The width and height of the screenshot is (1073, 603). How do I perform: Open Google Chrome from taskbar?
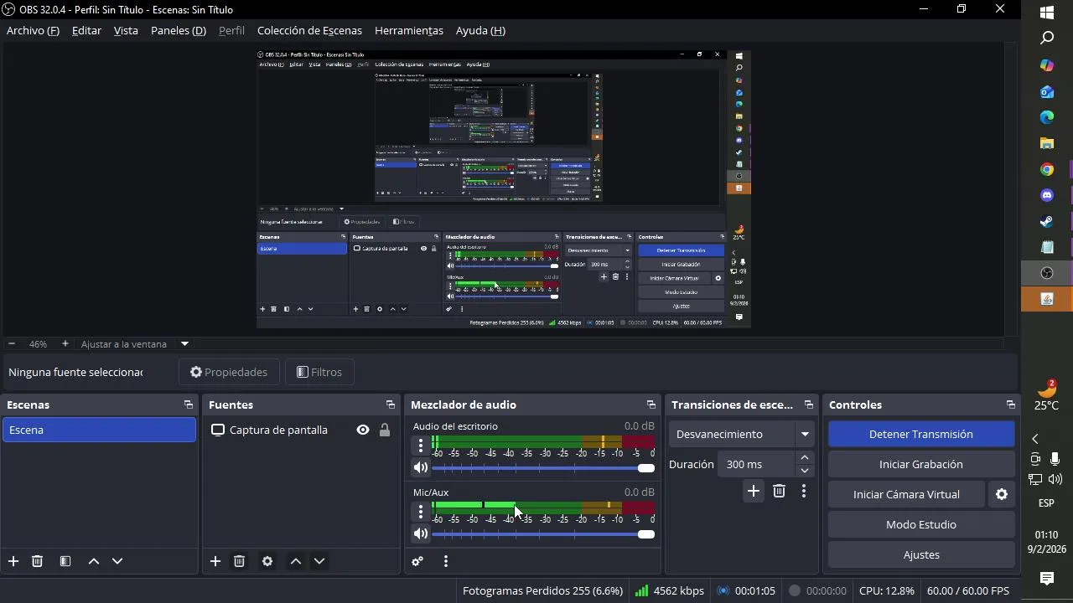tap(1047, 169)
